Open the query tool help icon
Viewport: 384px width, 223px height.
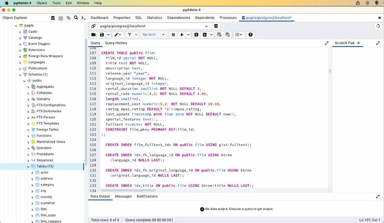click(250, 35)
